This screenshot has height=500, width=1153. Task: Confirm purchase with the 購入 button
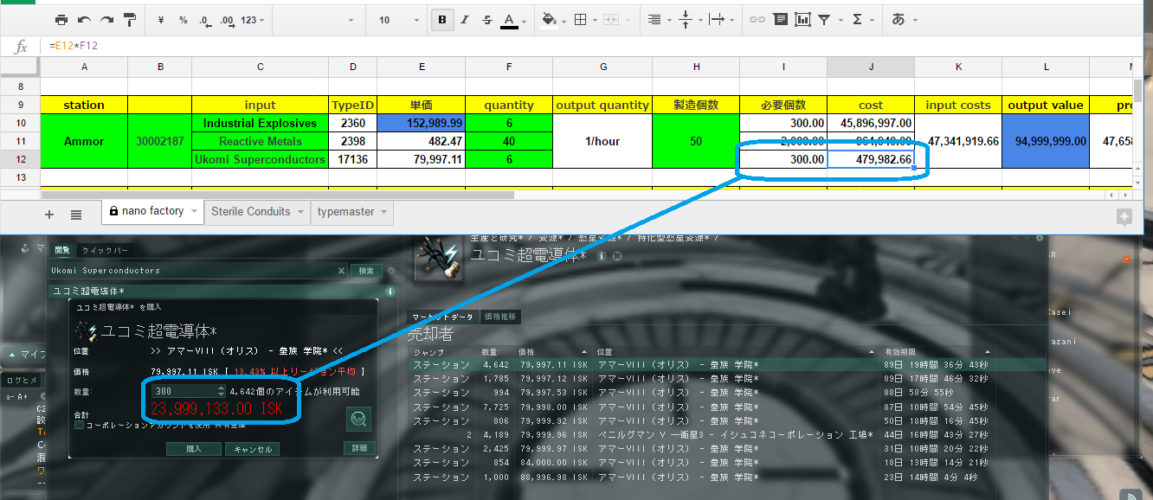coord(194,449)
